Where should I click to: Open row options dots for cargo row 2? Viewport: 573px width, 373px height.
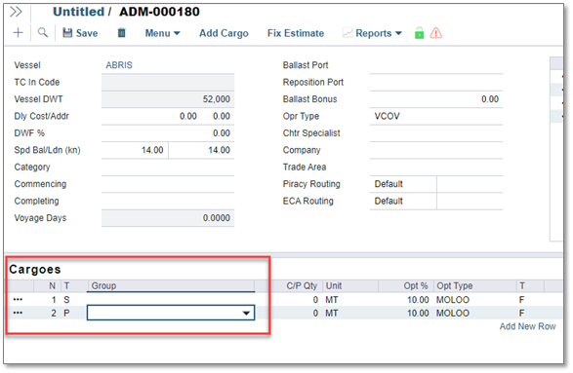(18, 313)
